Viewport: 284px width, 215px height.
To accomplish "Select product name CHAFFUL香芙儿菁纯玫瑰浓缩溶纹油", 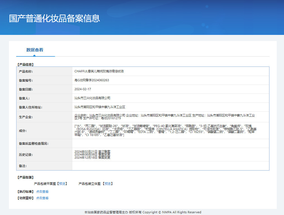I will click(99, 71).
